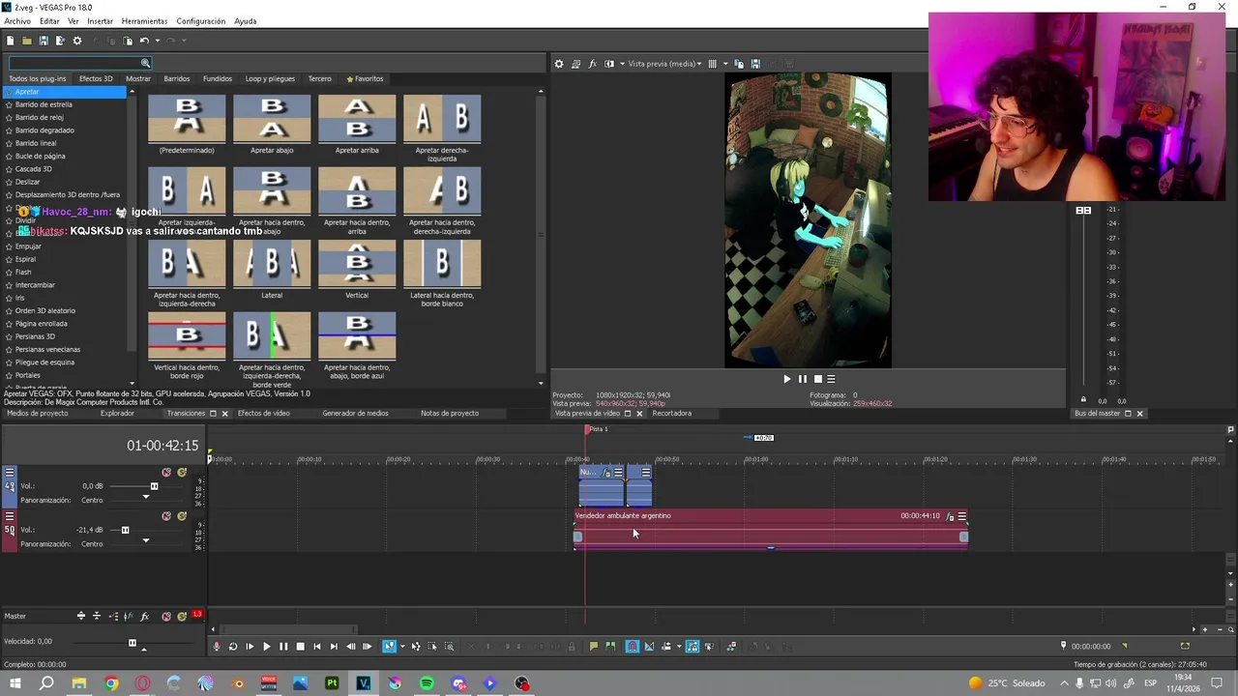
Task: Select Cascada 3D in transition list
Action: coord(34,169)
